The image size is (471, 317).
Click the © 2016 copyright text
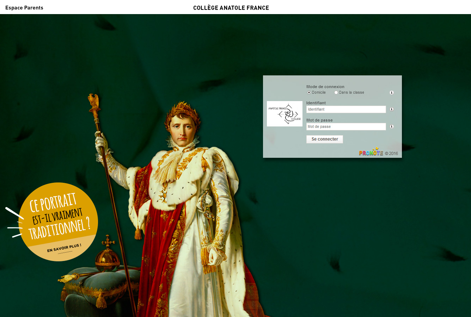[391, 154]
